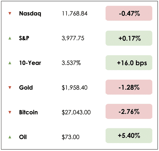Open the S&P index label

[24, 38]
